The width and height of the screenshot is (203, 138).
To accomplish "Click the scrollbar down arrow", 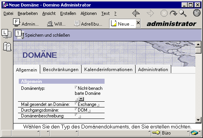I will click(x=198, y=120).
